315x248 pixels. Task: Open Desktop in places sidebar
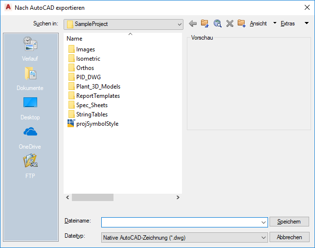pos(30,108)
